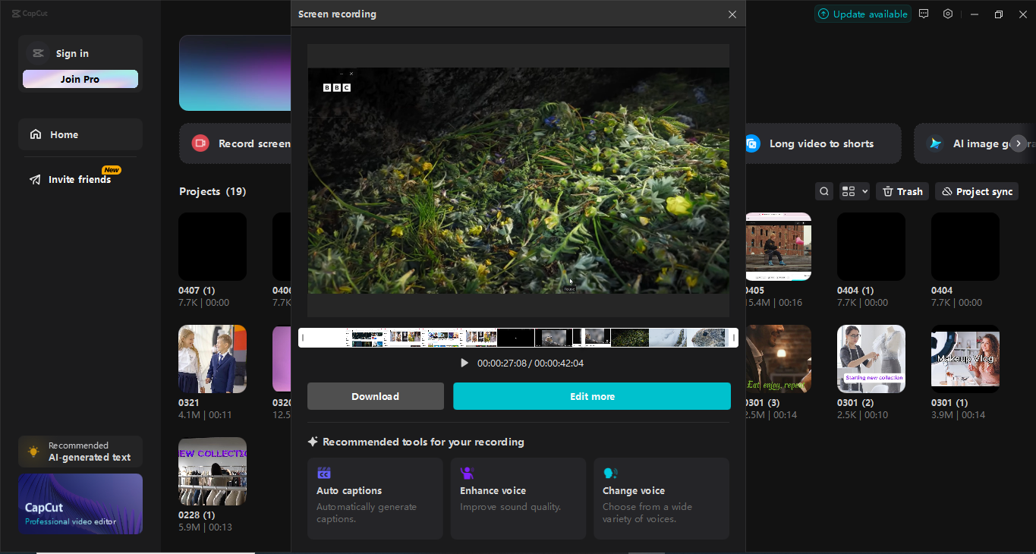Open the Change voice tool

click(x=661, y=499)
